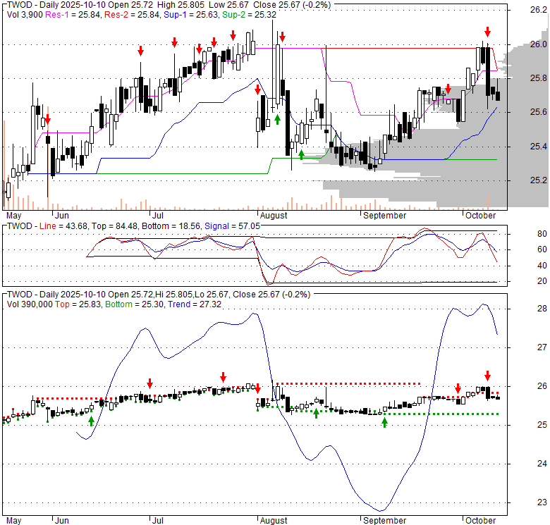The height and width of the screenshot is (525, 550).
Task: Click the Res-1 = 25.84 legend label
Action: (73, 15)
